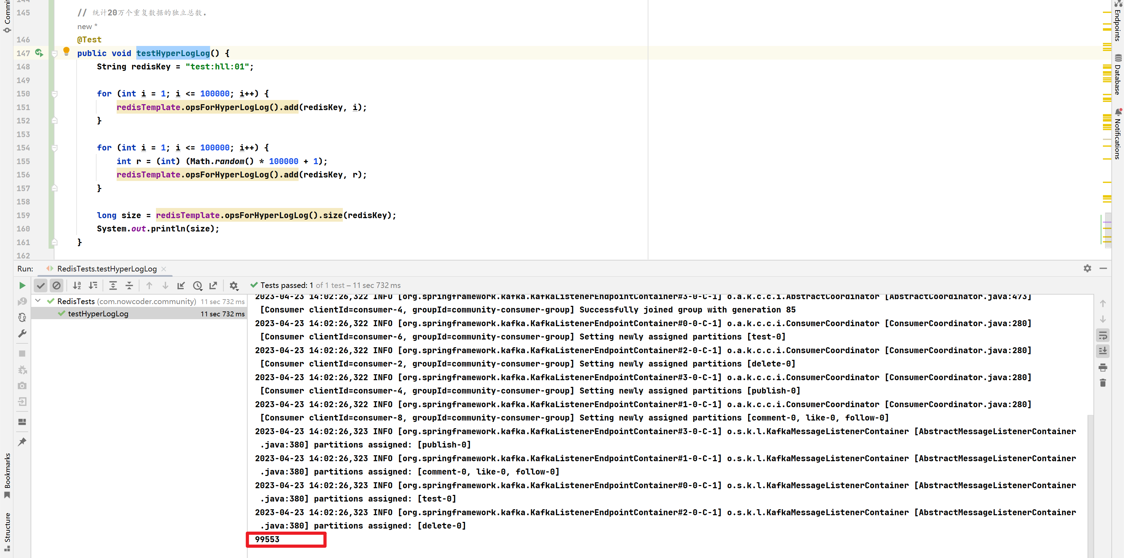1124x558 pixels.
Task: Toggle auto-test rerun icon
Action: (22, 317)
